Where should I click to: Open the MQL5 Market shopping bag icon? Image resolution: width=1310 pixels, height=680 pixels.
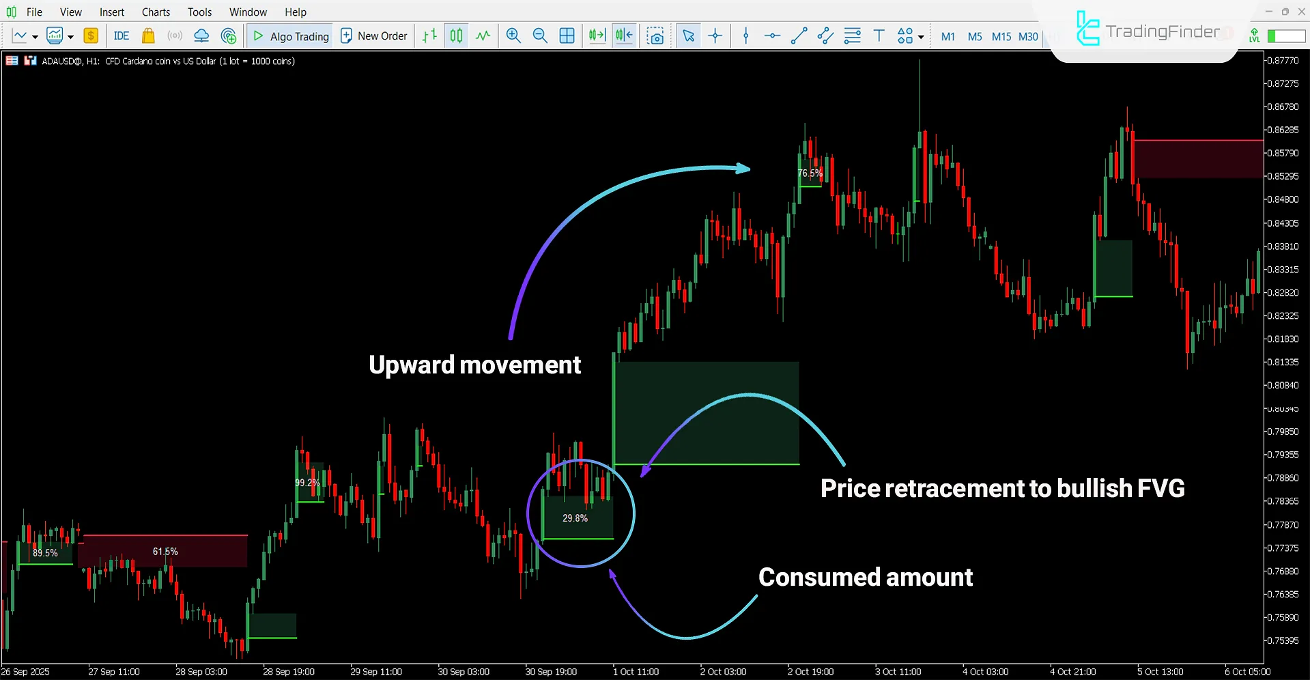148,36
